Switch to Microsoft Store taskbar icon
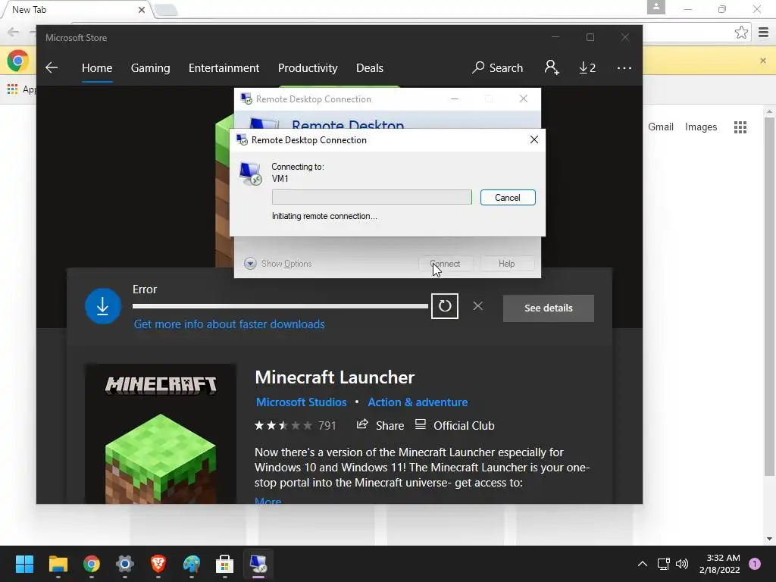This screenshot has height=582, width=776. point(224,564)
